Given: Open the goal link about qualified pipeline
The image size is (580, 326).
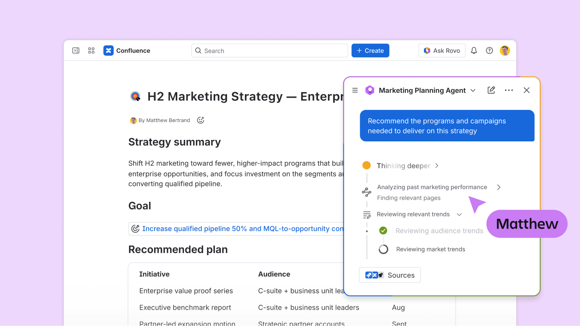Looking at the screenshot, I should pyautogui.click(x=243, y=229).
